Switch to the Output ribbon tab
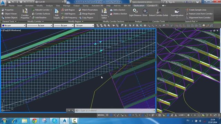 pyautogui.click(x=76, y=6)
